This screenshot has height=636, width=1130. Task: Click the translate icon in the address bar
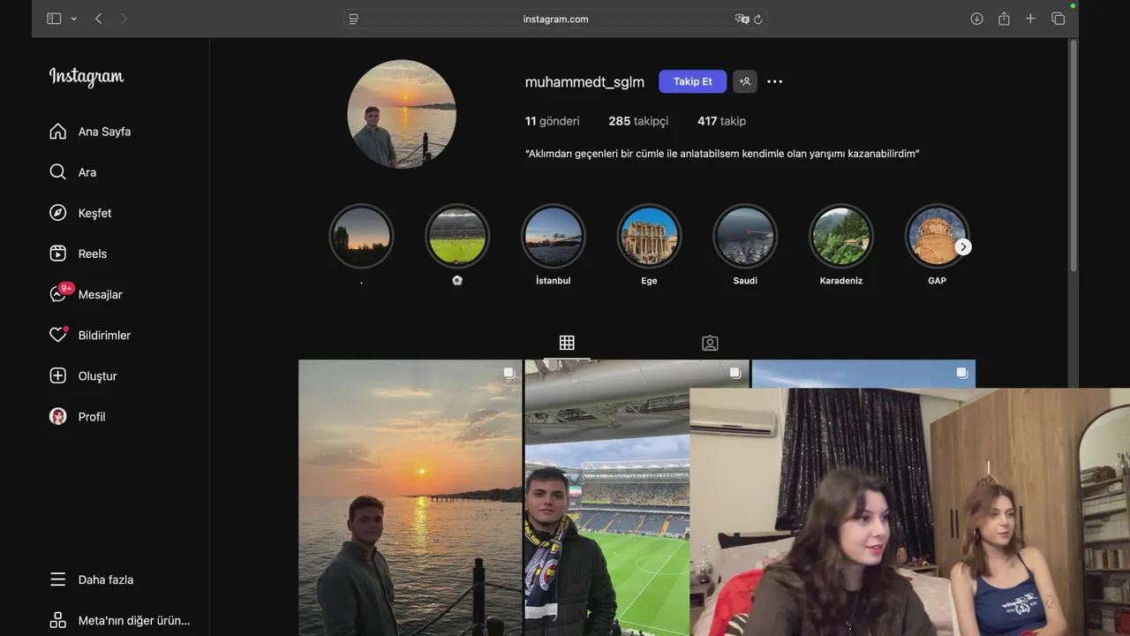coord(742,19)
